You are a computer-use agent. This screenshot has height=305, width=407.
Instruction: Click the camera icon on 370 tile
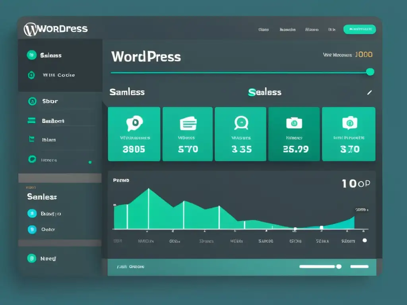click(350, 123)
